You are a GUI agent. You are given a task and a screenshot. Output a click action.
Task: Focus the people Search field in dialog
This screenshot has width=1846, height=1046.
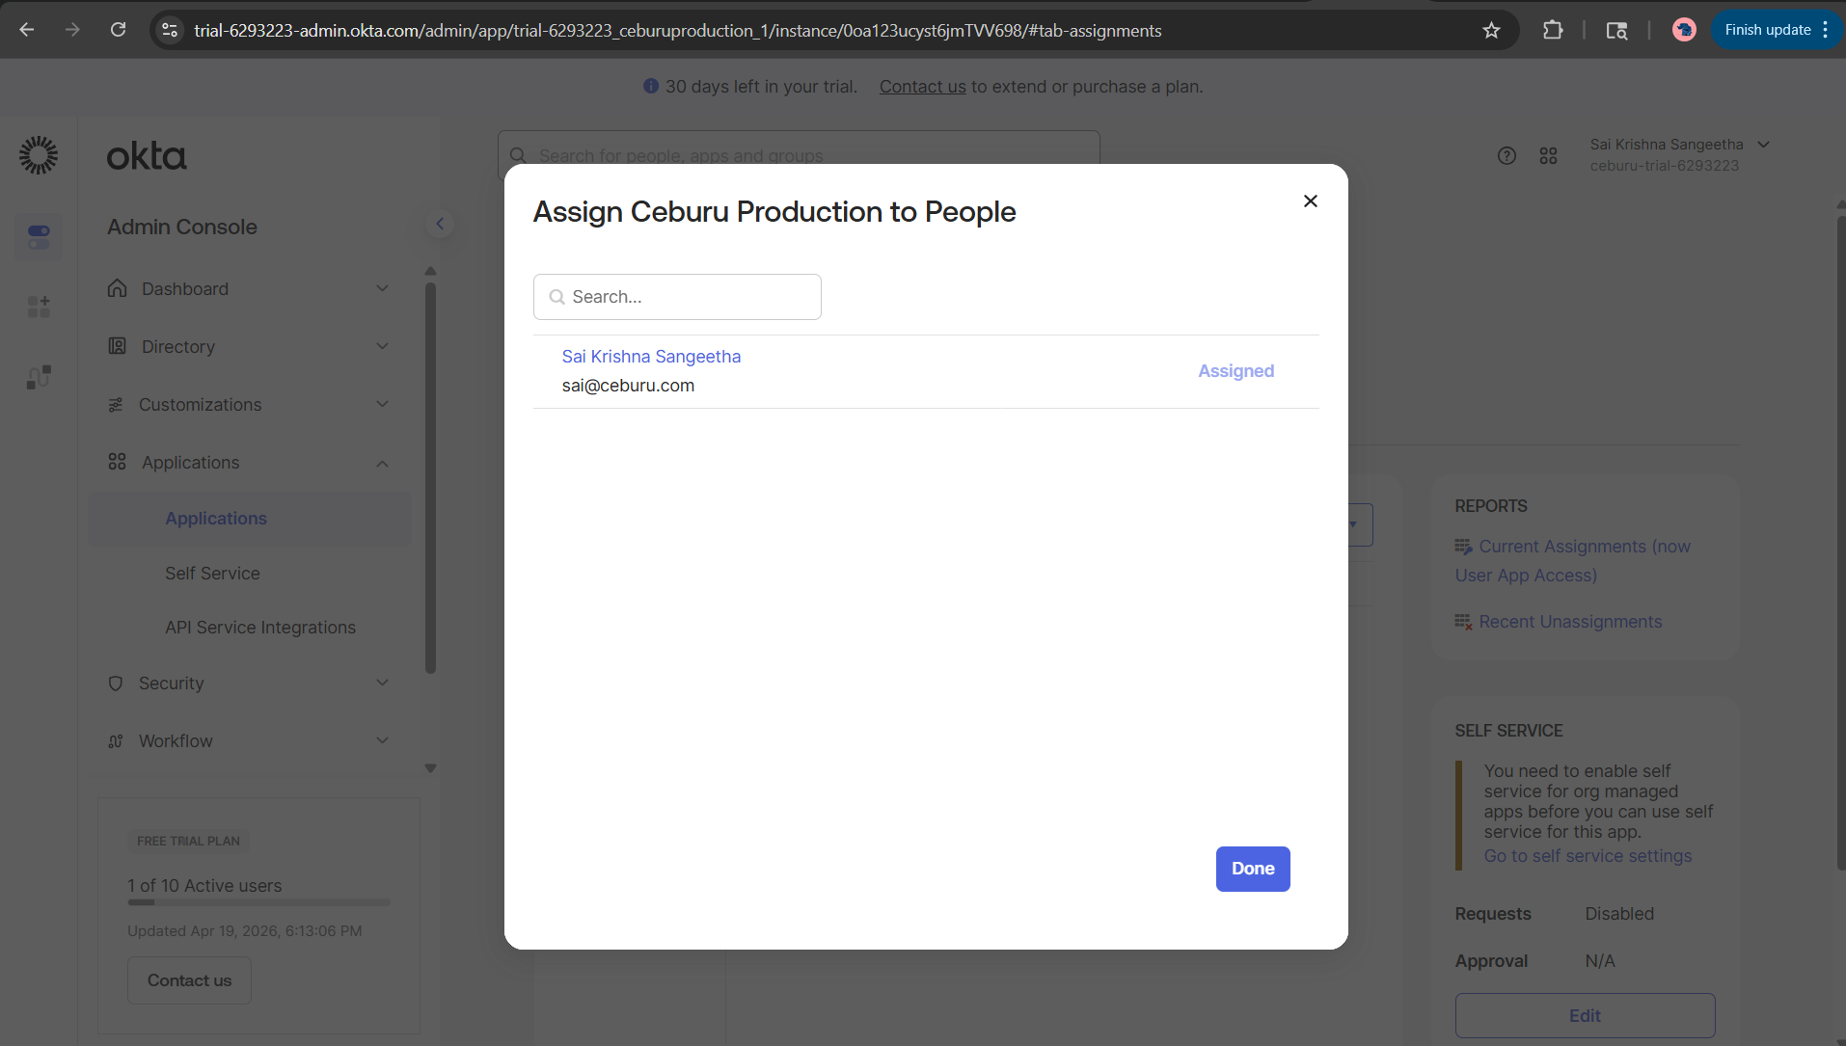tap(677, 297)
